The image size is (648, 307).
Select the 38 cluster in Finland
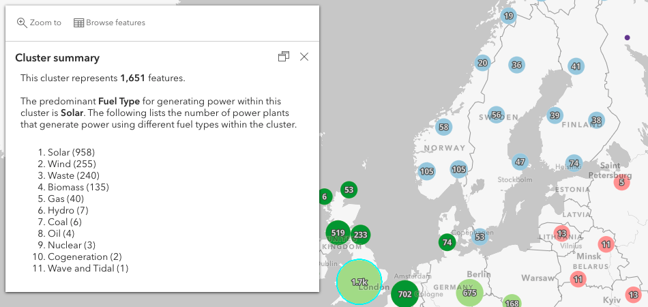tap(596, 120)
